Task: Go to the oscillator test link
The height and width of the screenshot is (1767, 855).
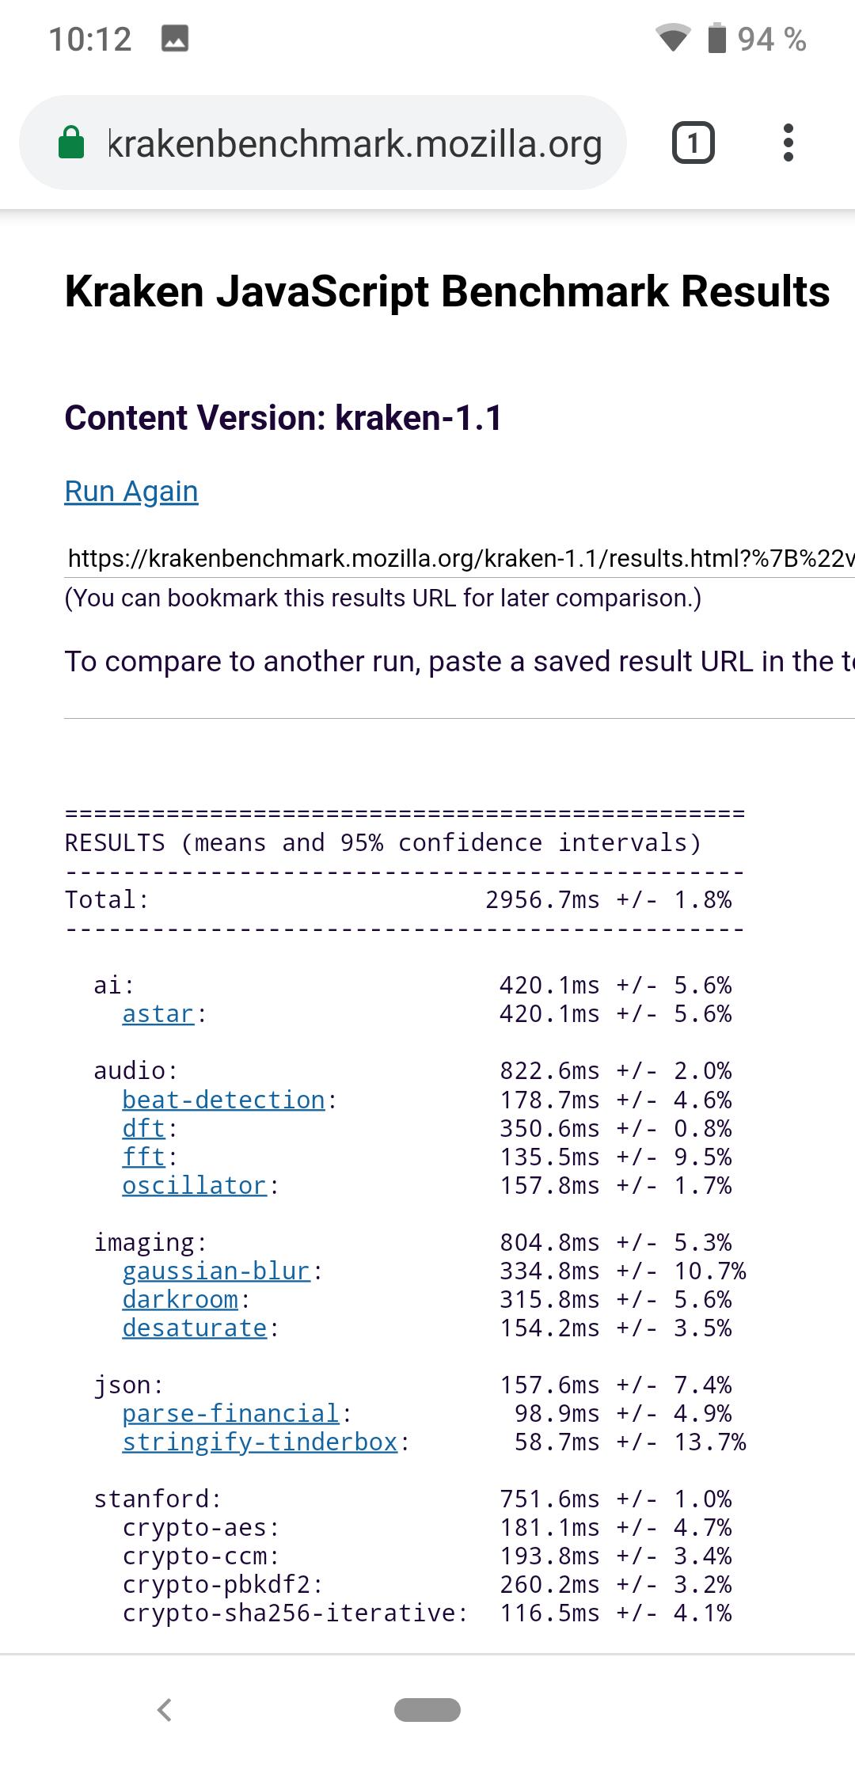Action: point(195,1185)
